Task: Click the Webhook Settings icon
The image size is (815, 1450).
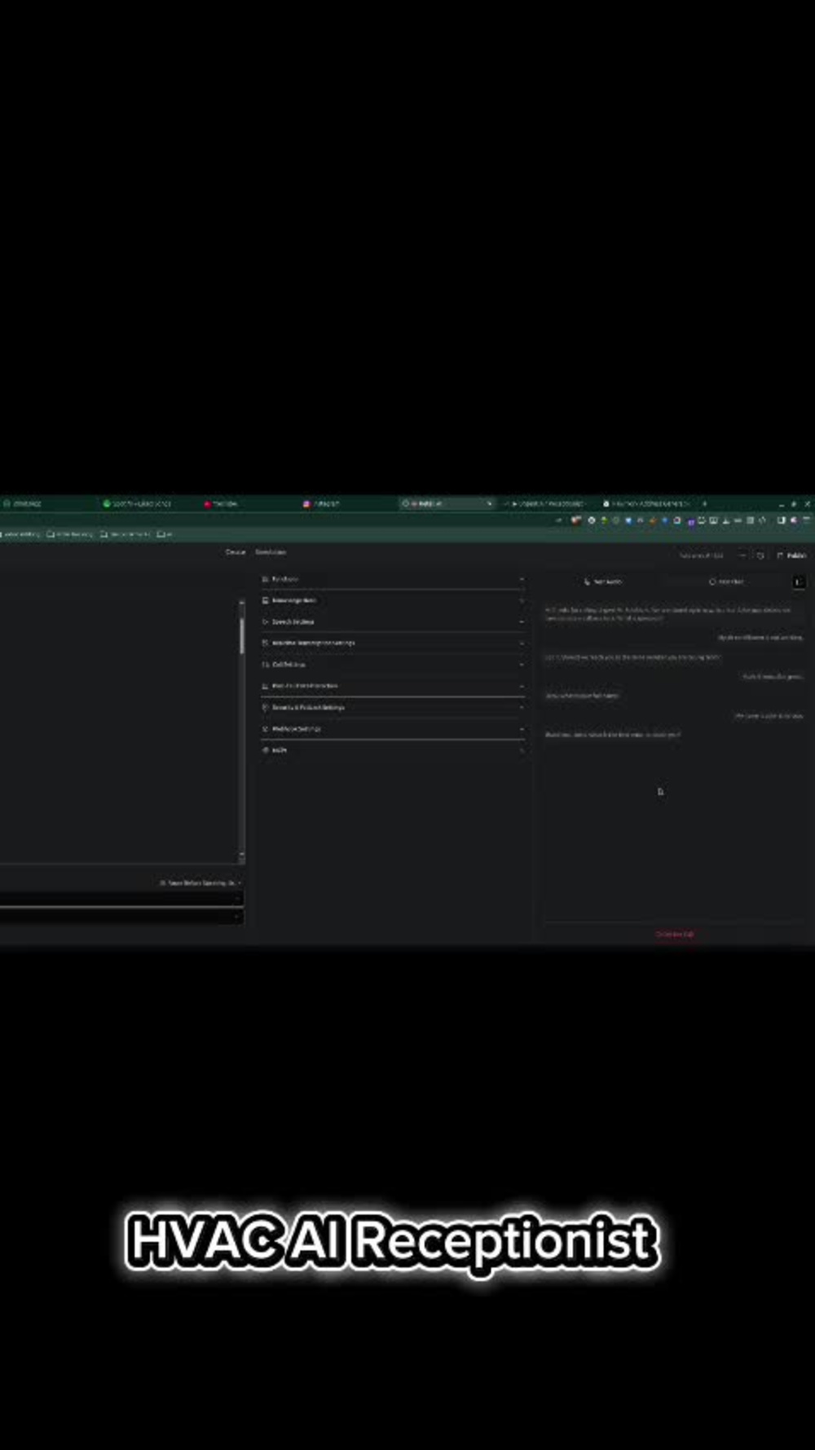Action: click(265, 728)
